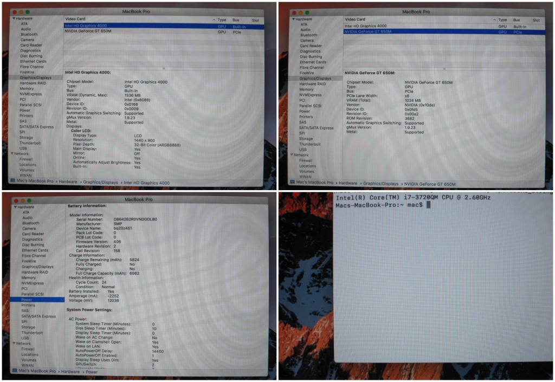Image resolution: width=555 pixels, height=382 pixels.
Task: Select Graphics/Displays in the Battery Information window sidebar
Action: [x=37, y=267]
